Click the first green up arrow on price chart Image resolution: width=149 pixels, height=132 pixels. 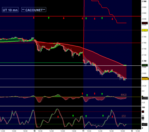point(49,18)
